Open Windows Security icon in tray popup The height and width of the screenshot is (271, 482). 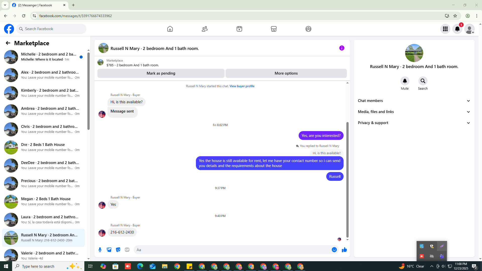click(432, 246)
